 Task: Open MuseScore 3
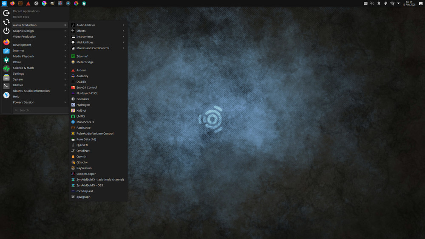[x=98, y=122]
